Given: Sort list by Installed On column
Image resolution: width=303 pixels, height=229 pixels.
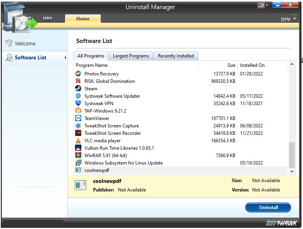Looking at the screenshot, I should tap(252, 65).
